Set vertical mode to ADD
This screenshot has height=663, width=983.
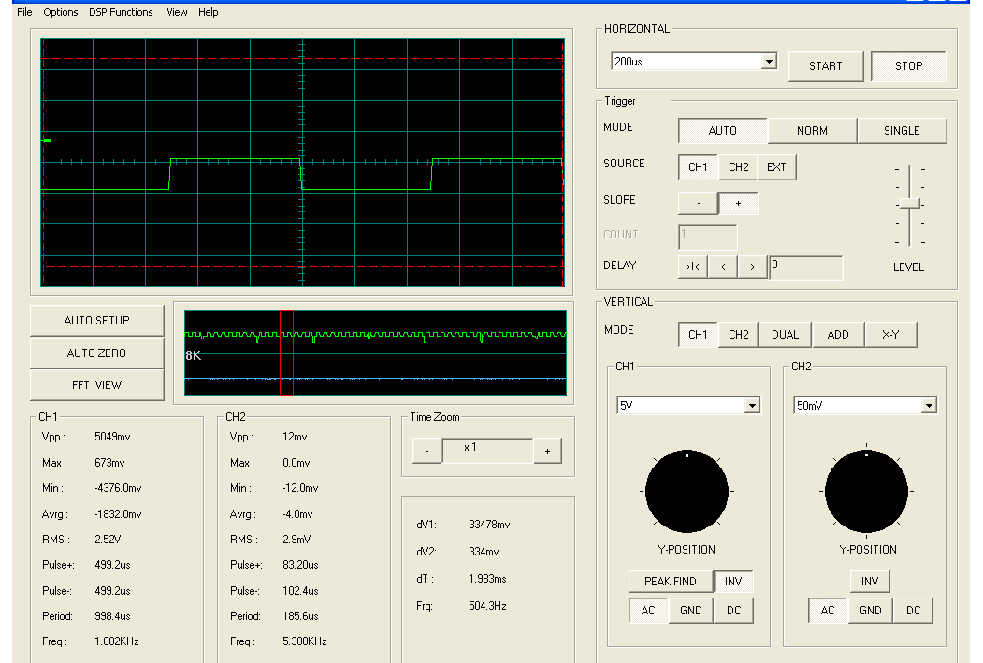pos(837,335)
